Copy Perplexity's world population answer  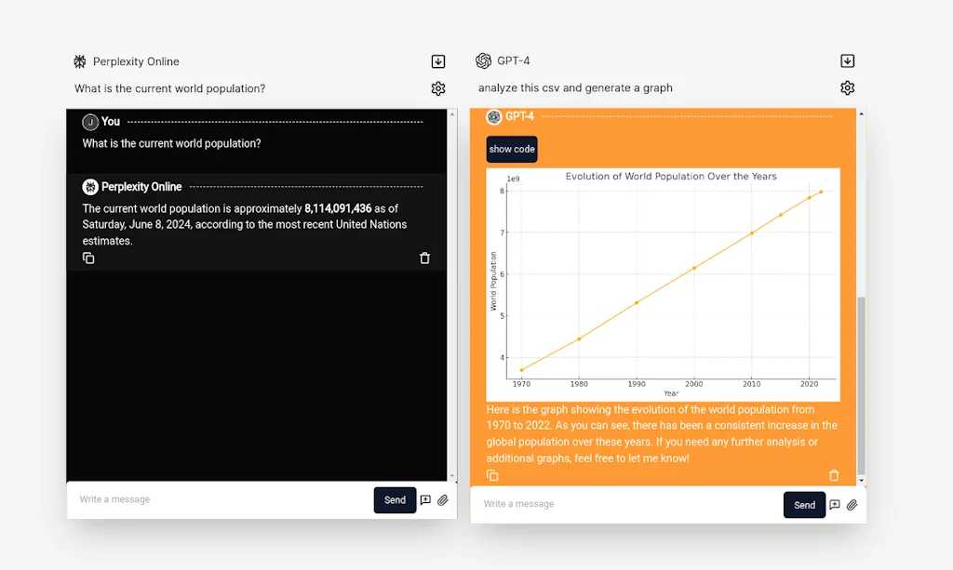(x=88, y=258)
